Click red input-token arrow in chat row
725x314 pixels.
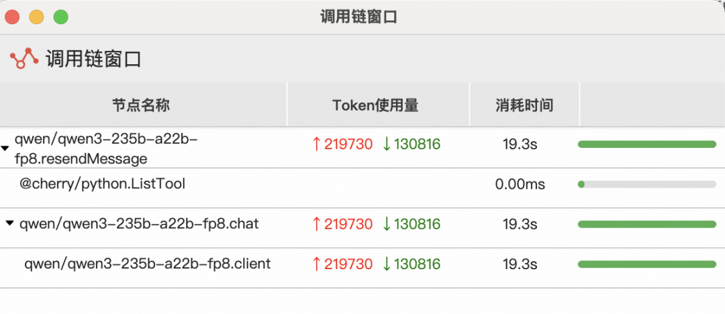pyautogui.click(x=317, y=224)
